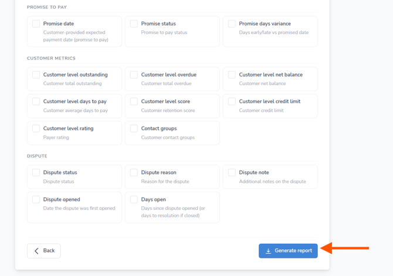This screenshot has height=276, width=393.
Task: Check the Customer level score box
Action: click(134, 101)
